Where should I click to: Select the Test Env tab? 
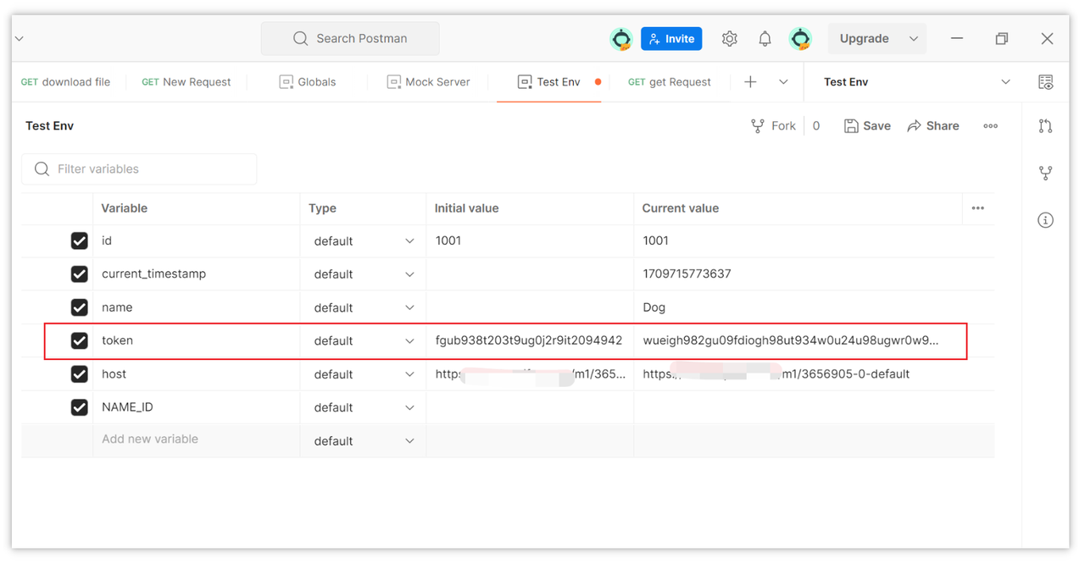click(549, 82)
